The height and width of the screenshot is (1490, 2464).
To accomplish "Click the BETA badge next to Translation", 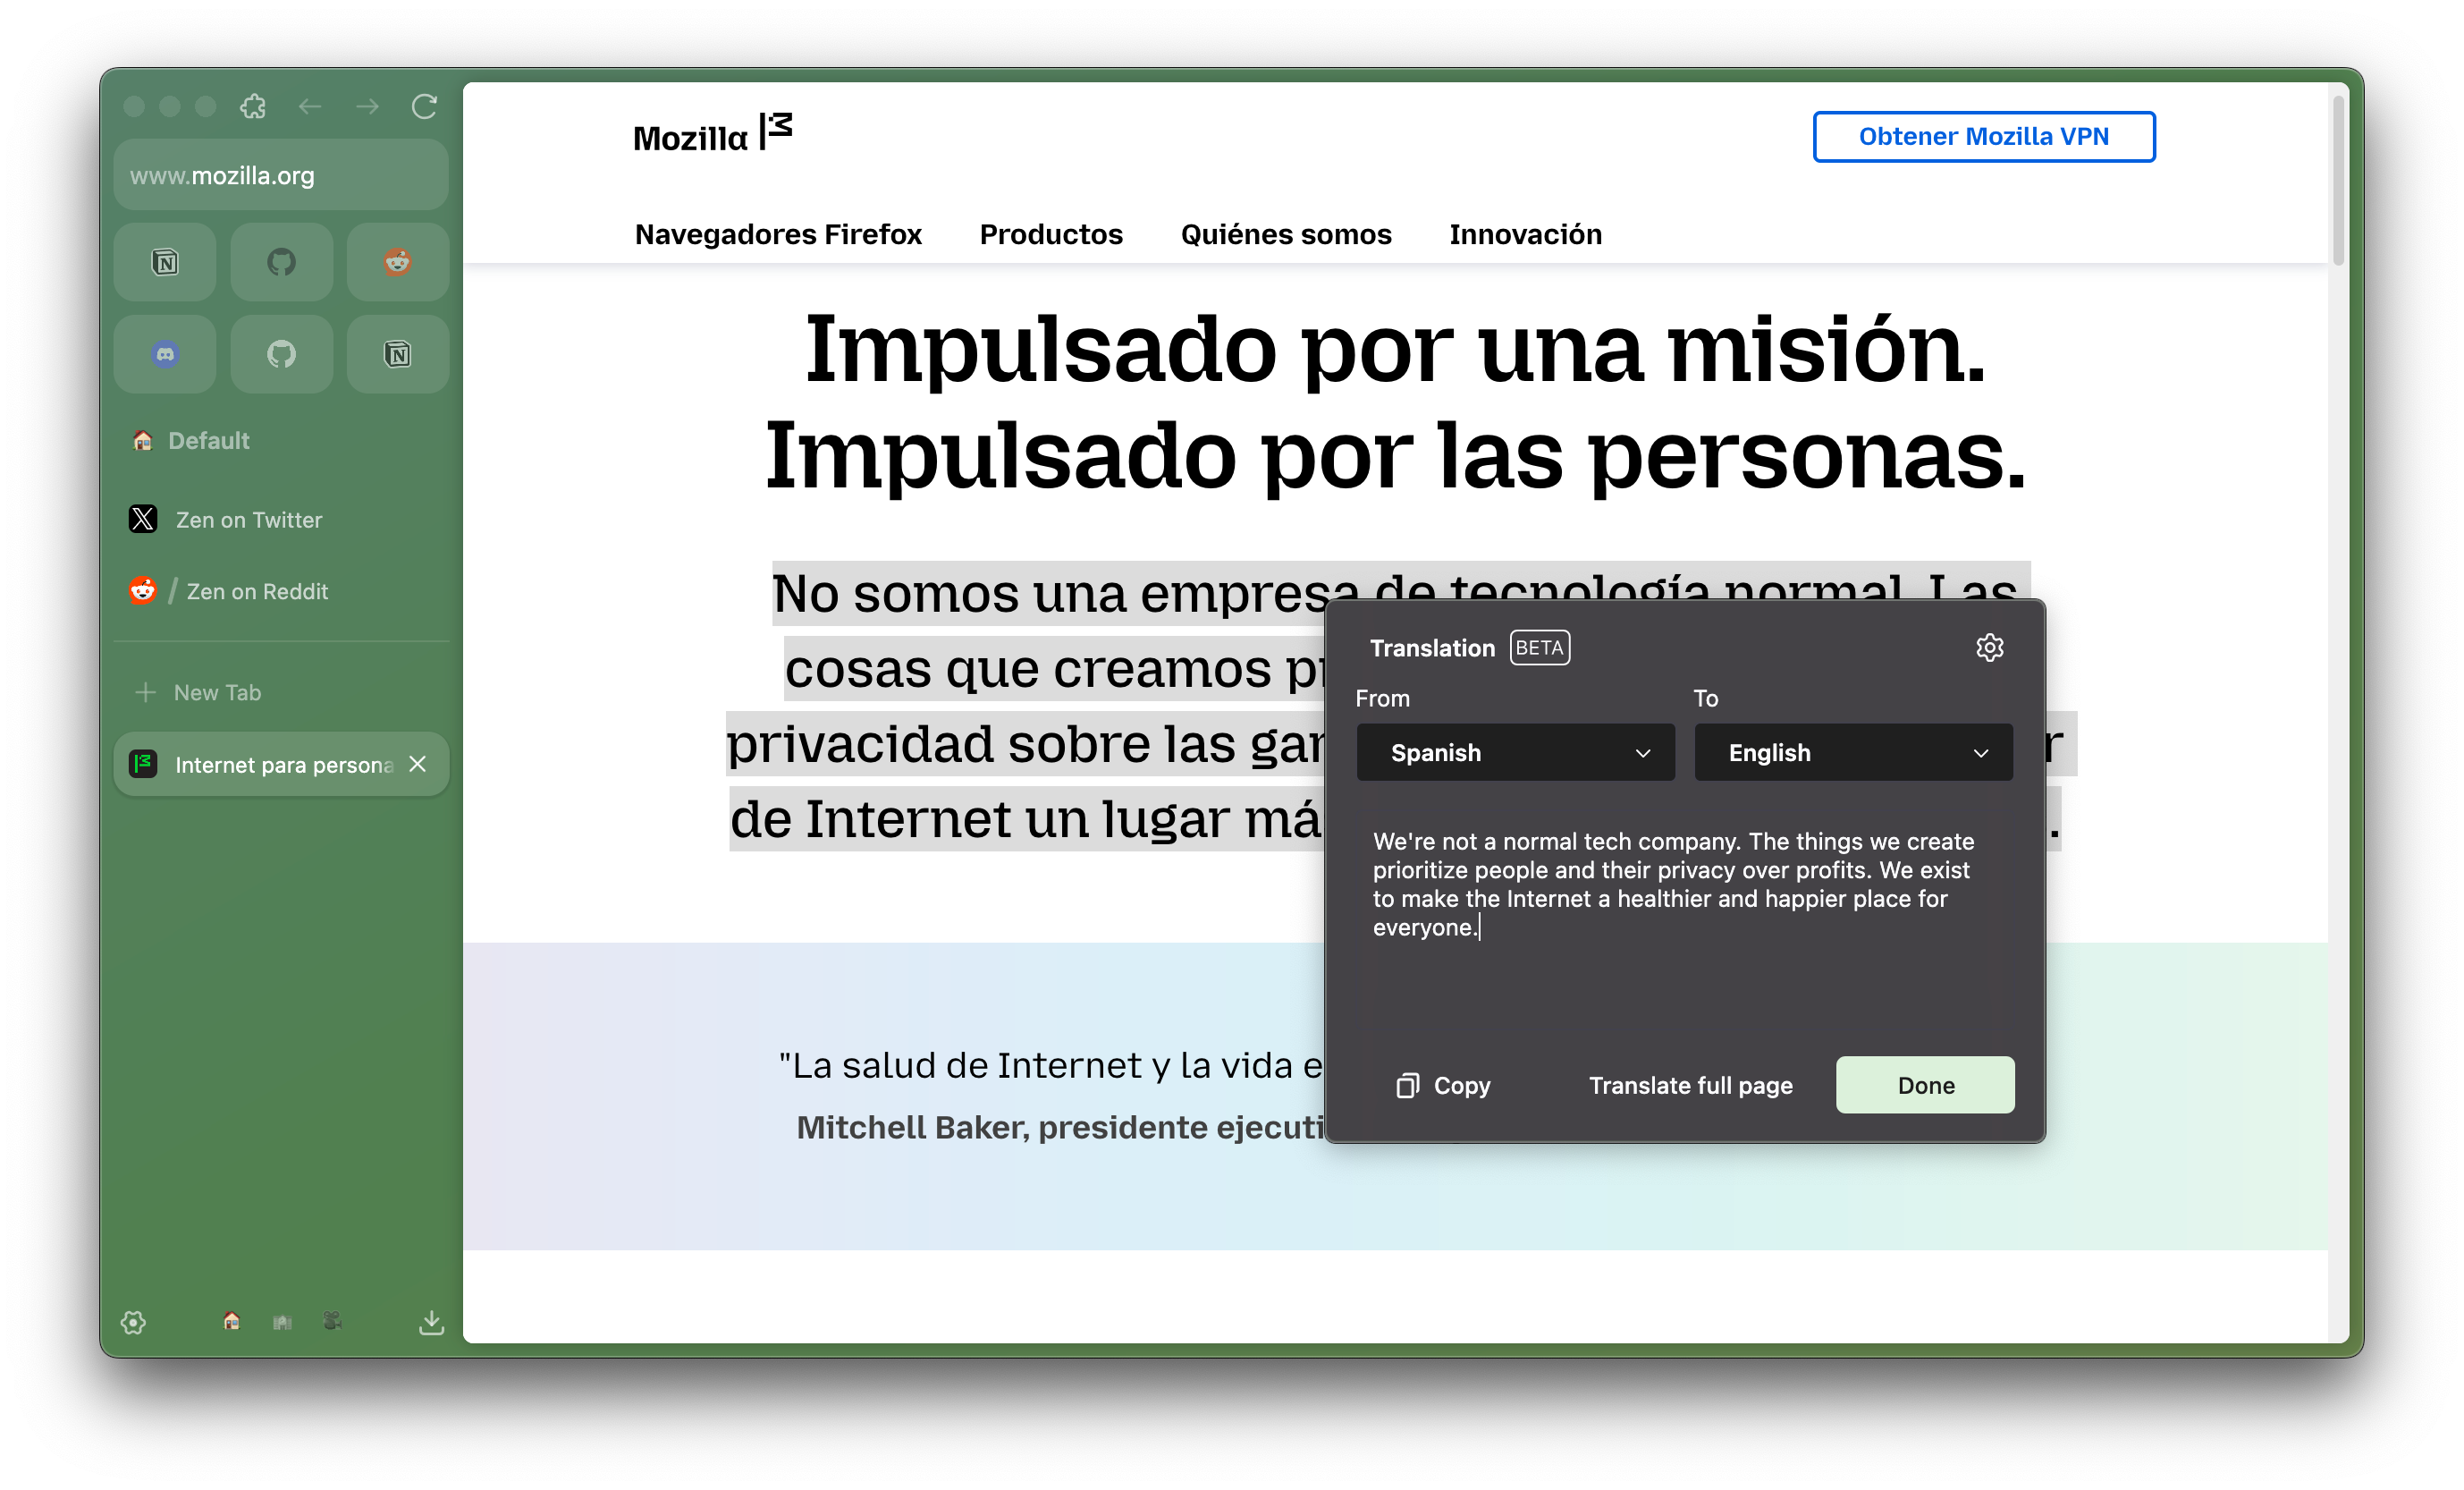I will (x=1540, y=648).
